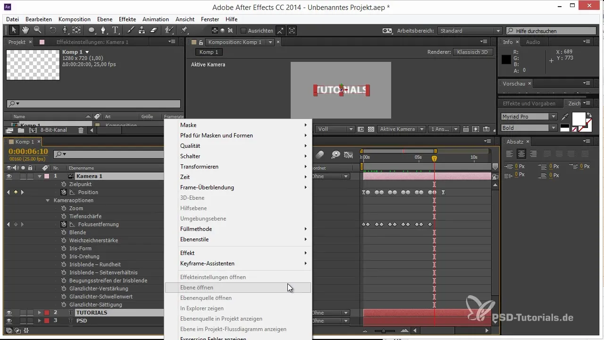Collapse the Kamera 1 layer
This screenshot has width=604, height=340.
pos(40,176)
